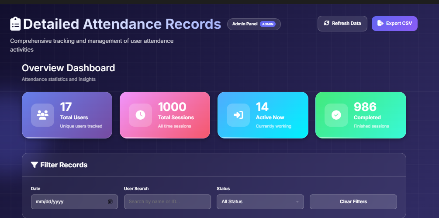Click the 'Currently working' caption

[x=273, y=126]
